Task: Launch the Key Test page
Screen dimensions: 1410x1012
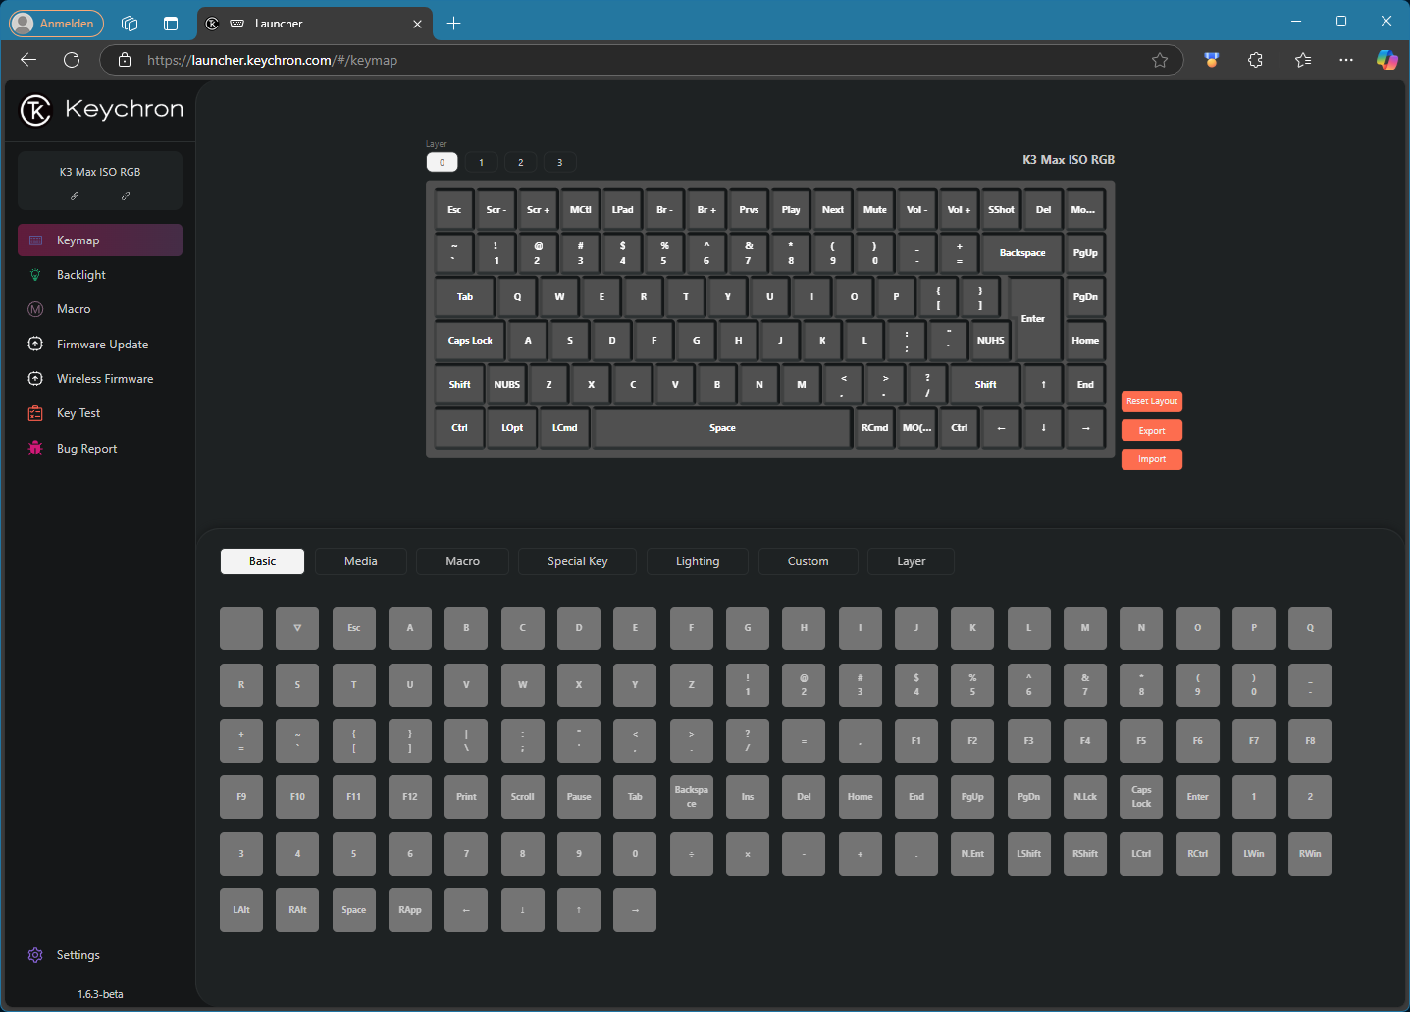Action: (x=100, y=413)
